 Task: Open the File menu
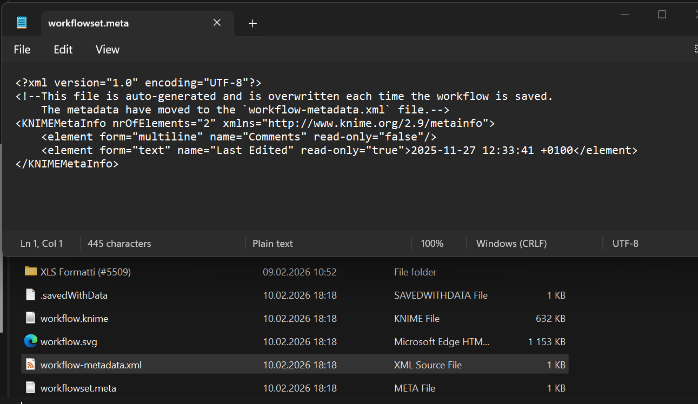pos(22,50)
